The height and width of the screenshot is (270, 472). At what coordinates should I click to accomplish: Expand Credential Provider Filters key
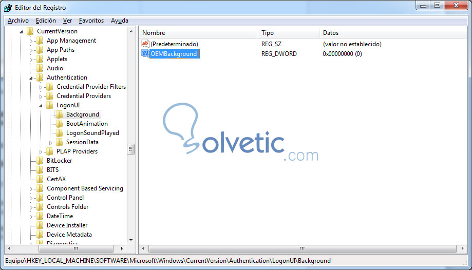pos(41,87)
